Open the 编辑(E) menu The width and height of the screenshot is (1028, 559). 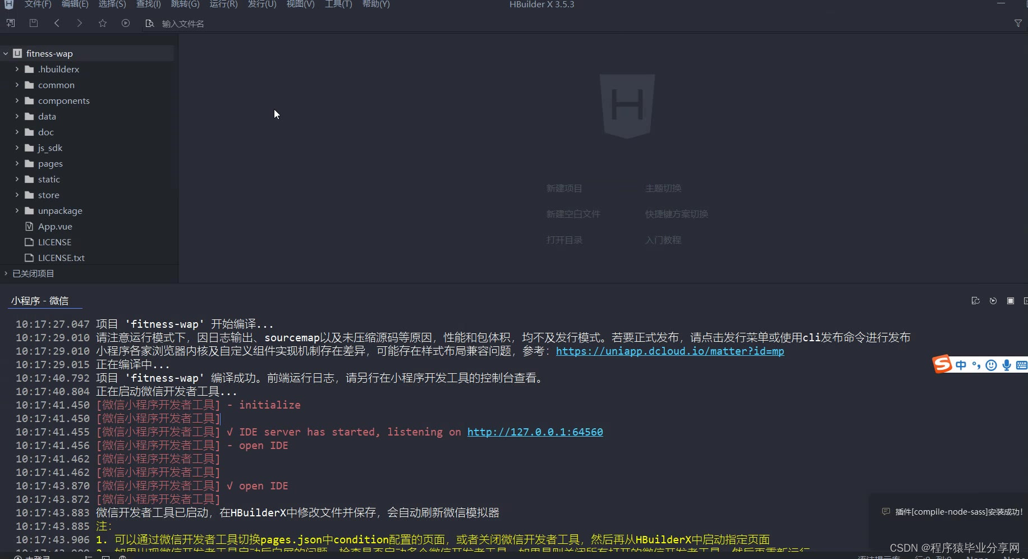click(x=75, y=4)
